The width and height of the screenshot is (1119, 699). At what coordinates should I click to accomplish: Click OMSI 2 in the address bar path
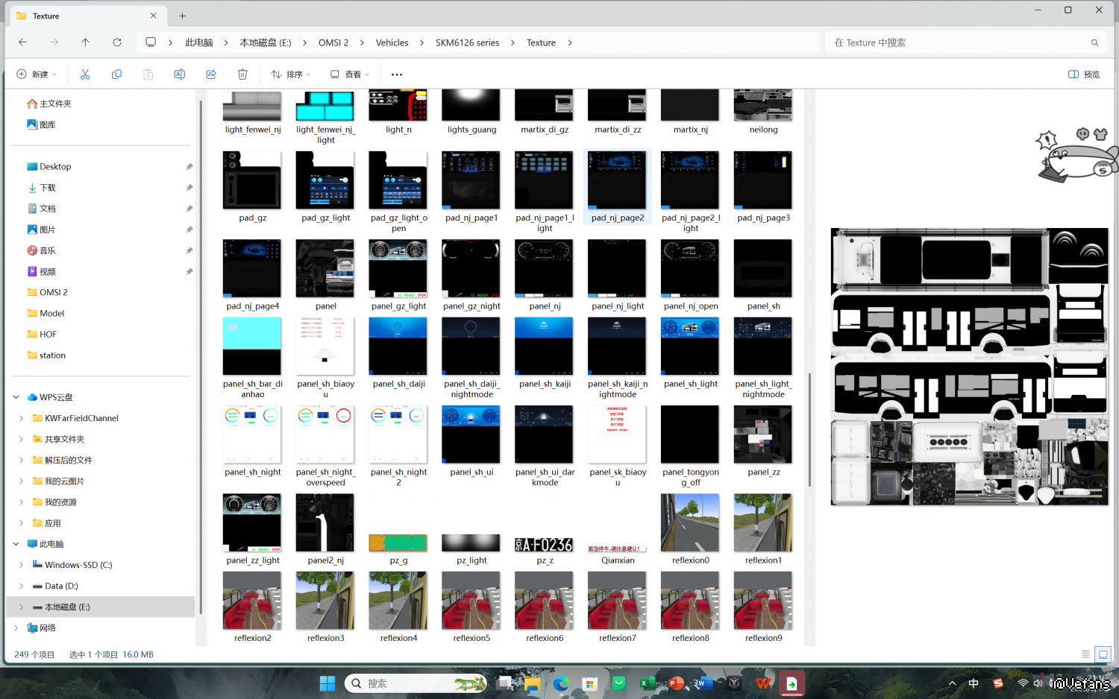tap(333, 43)
